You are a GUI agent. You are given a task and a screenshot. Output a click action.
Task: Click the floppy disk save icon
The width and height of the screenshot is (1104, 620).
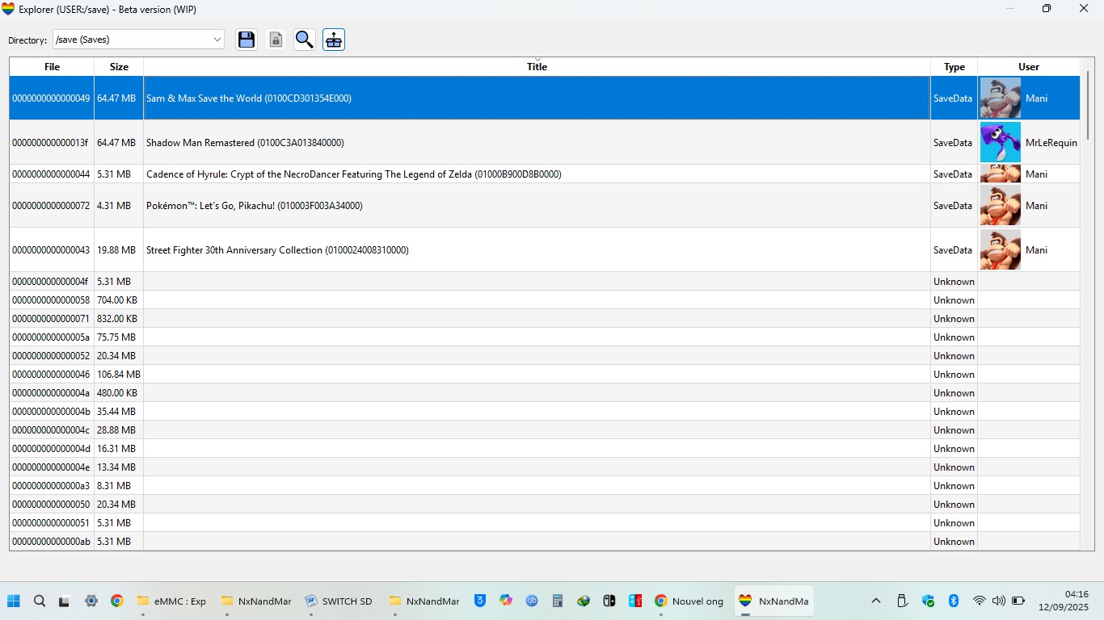pyautogui.click(x=247, y=40)
